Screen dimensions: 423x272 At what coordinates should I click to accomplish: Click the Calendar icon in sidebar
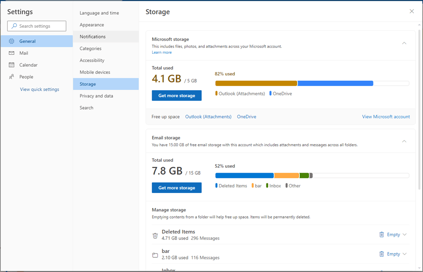(11, 65)
